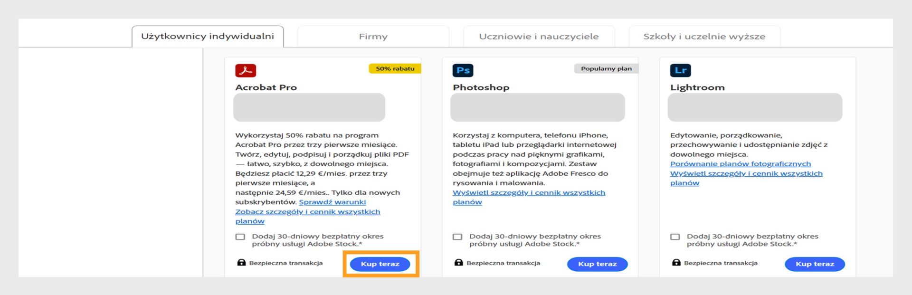Click the Popularny plan badge
This screenshot has height=295, width=912.
point(606,69)
